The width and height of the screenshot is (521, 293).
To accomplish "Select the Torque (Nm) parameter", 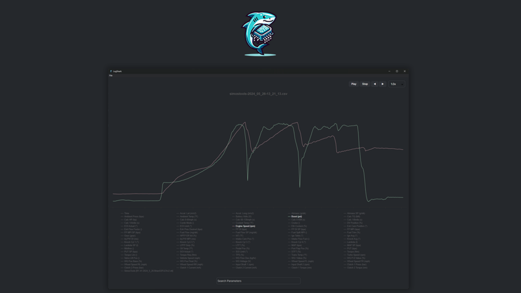I will click(351, 252).
